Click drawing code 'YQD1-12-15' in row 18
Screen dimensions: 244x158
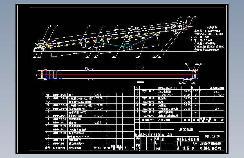click(59, 116)
